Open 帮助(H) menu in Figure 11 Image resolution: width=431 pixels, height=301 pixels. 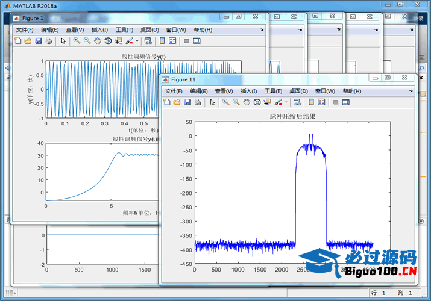click(352, 91)
